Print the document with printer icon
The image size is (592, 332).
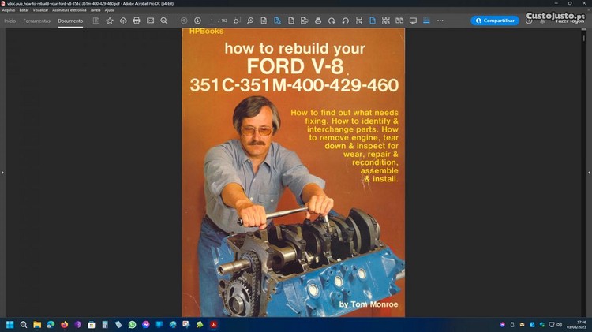click(137, 21)
